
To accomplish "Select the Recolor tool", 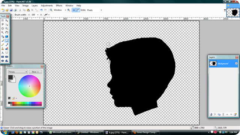I will 7,49.
